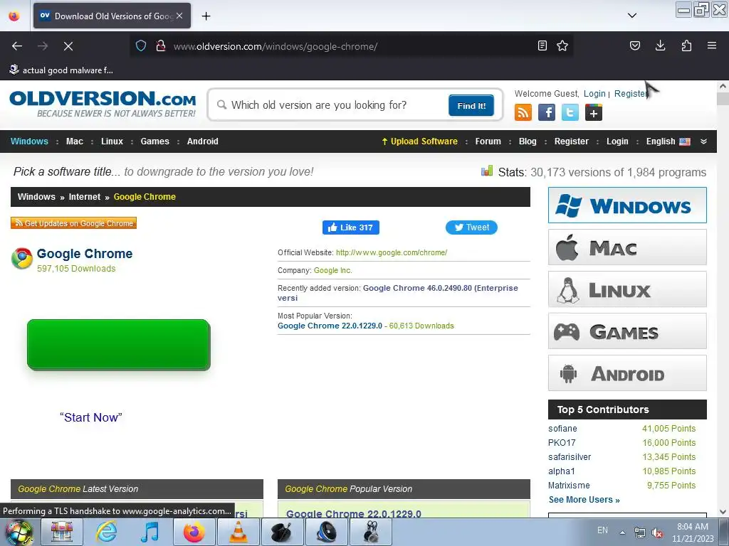Click the browser address bar URL
Screen dimensions: 729x546
click(276, 46)
